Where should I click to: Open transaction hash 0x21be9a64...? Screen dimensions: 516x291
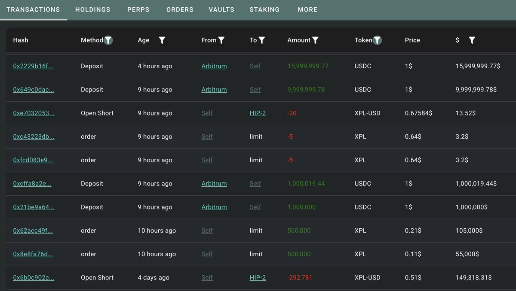(x=34, y=207)
